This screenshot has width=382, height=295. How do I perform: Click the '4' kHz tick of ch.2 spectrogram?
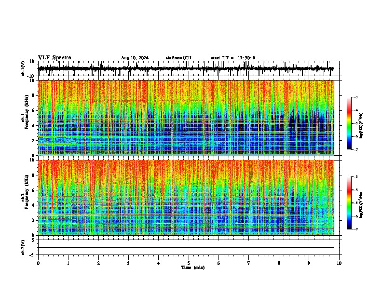coord(34,205)
